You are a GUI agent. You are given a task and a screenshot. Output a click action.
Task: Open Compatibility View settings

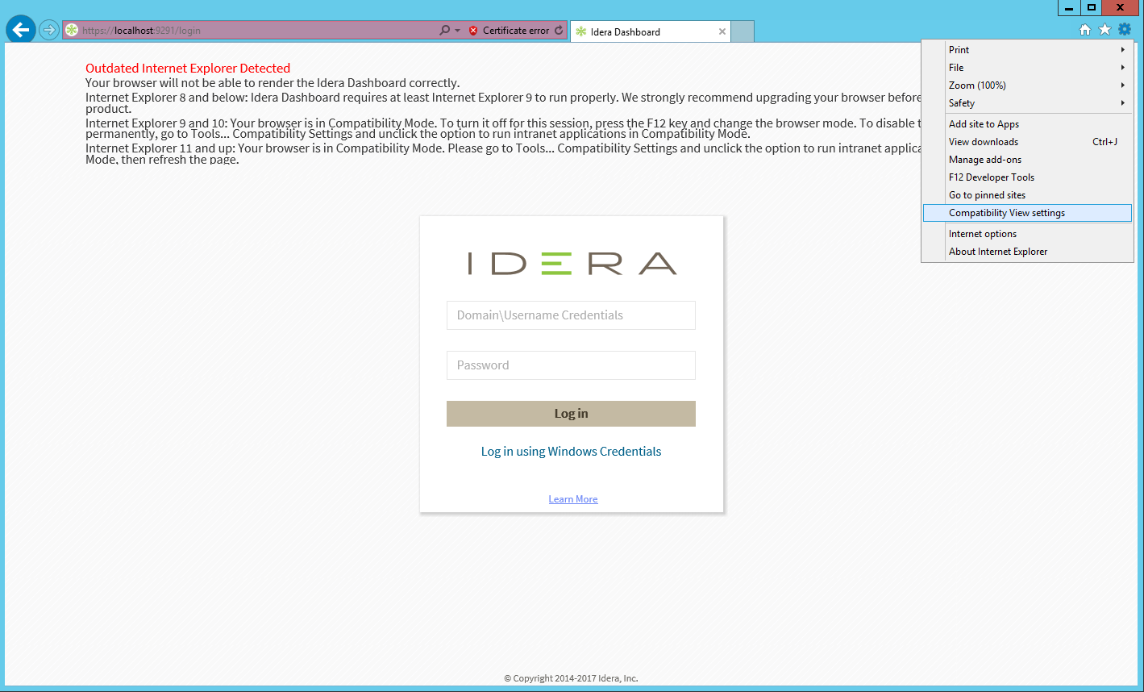[1027, 213]
